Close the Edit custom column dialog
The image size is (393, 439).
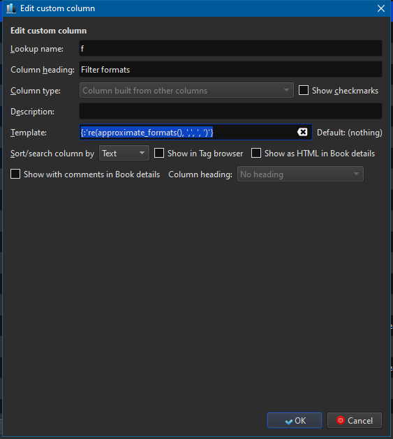(x=381, y=8)
